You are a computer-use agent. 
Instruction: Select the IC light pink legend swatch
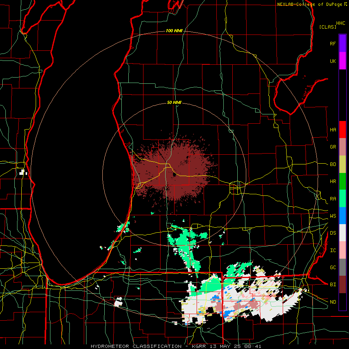coord(342,250)
